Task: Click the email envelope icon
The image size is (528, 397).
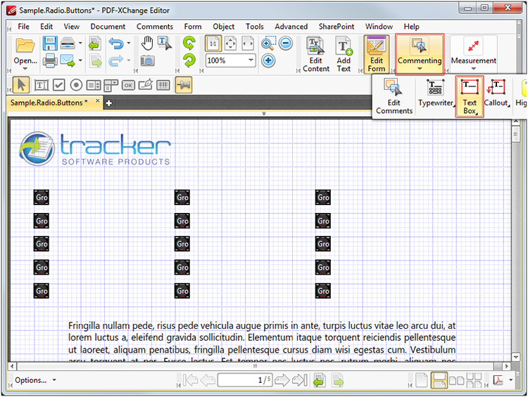Action: 68,61
